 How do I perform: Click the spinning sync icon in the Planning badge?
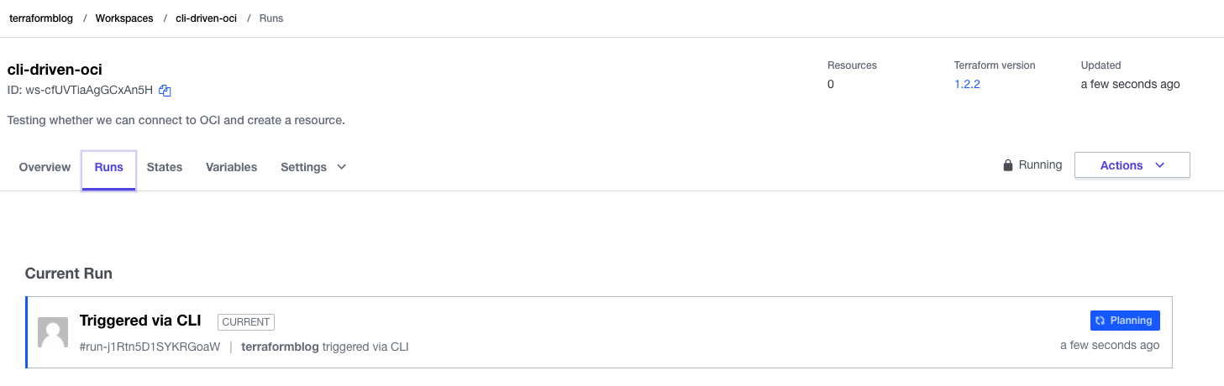[1100, 321]
